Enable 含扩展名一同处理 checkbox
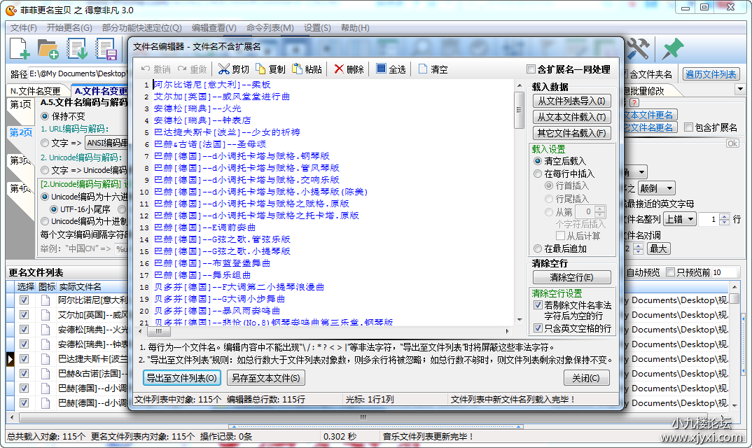The image size is (752, 448). click(x=531, y=69)
